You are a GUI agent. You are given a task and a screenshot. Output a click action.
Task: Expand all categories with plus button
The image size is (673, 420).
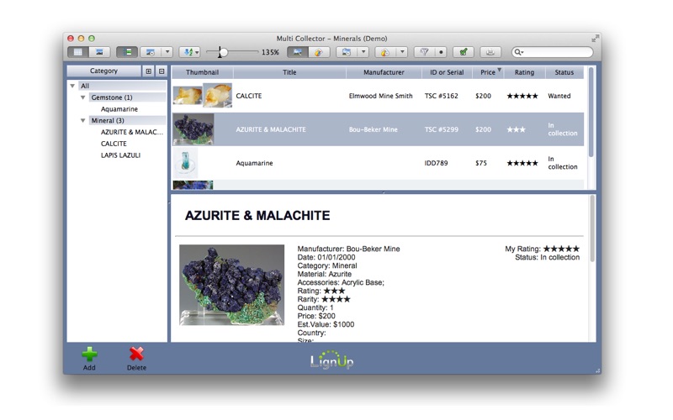click(148, 71)
